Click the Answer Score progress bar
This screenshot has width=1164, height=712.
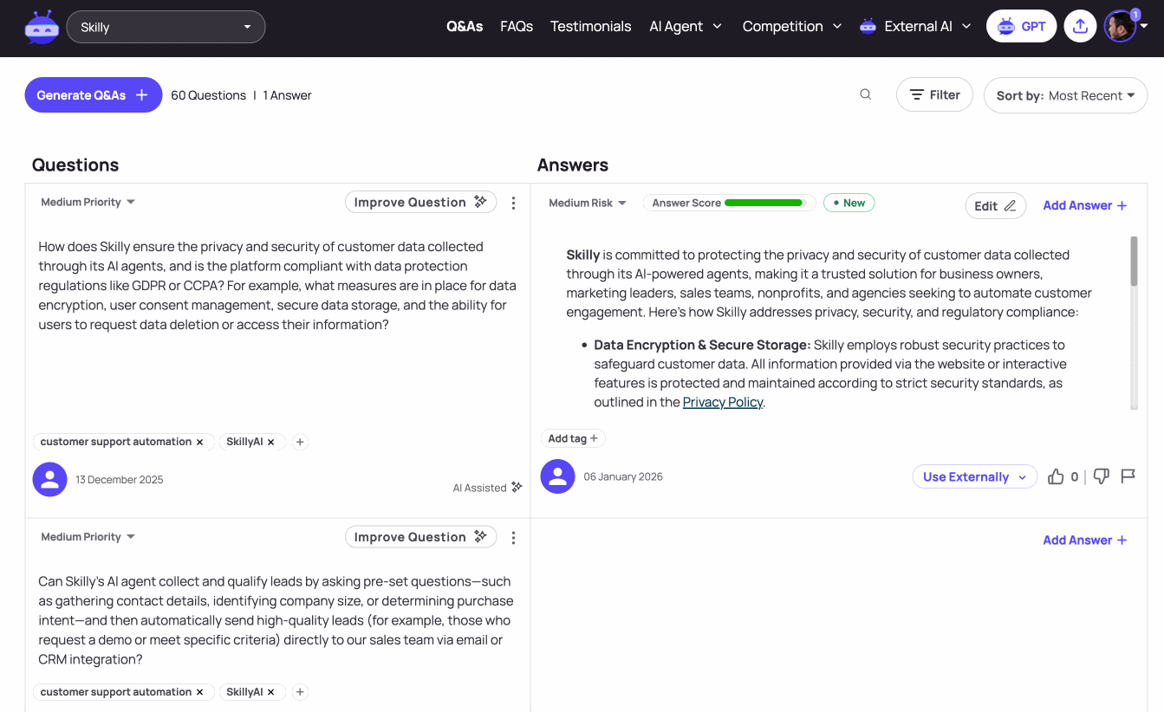click(765, 203)
